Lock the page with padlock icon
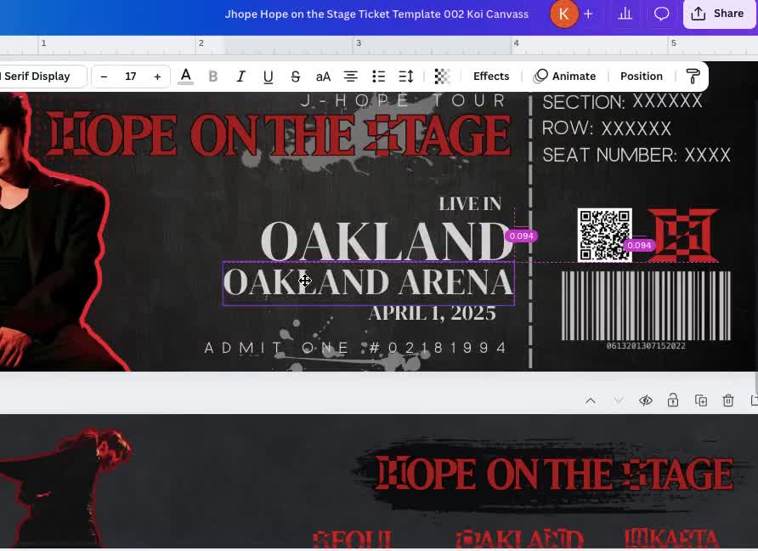 click(672, 400)
